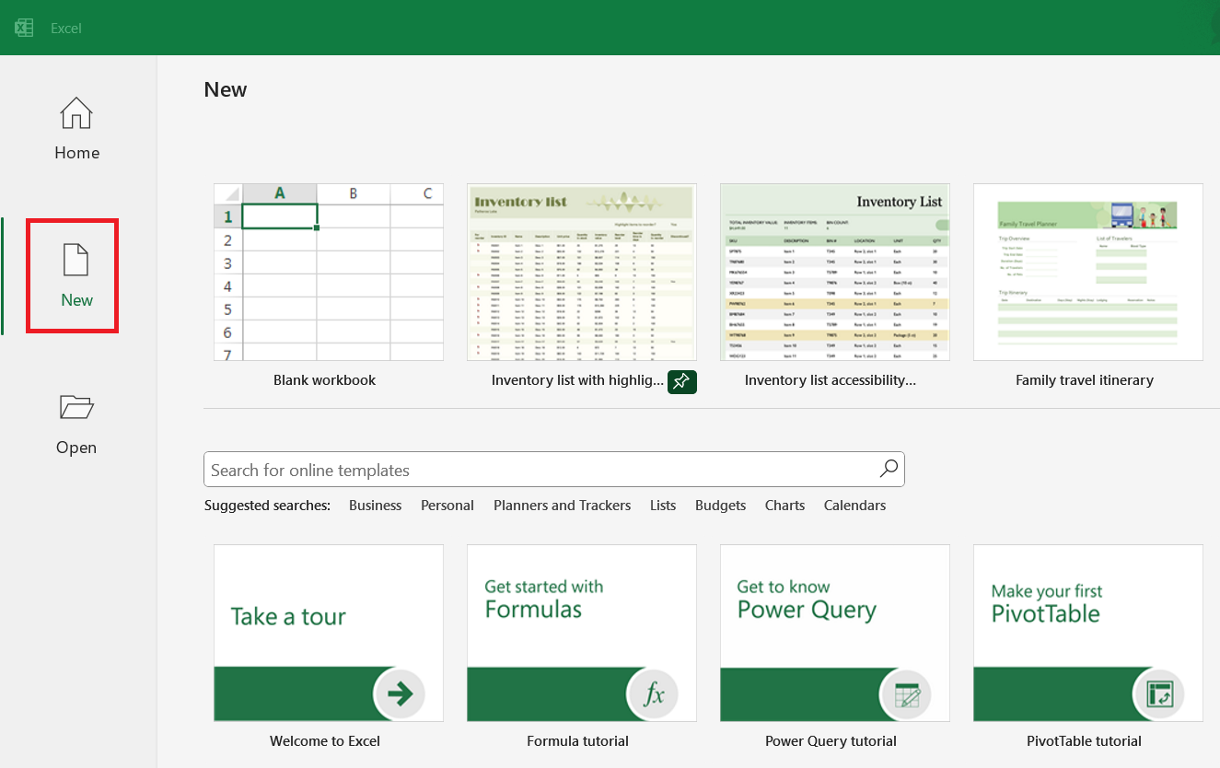Click the Excel logo icon in title bar
Image resolution: width=1220 pixels, height=768 pixels.
pos(24,28)
